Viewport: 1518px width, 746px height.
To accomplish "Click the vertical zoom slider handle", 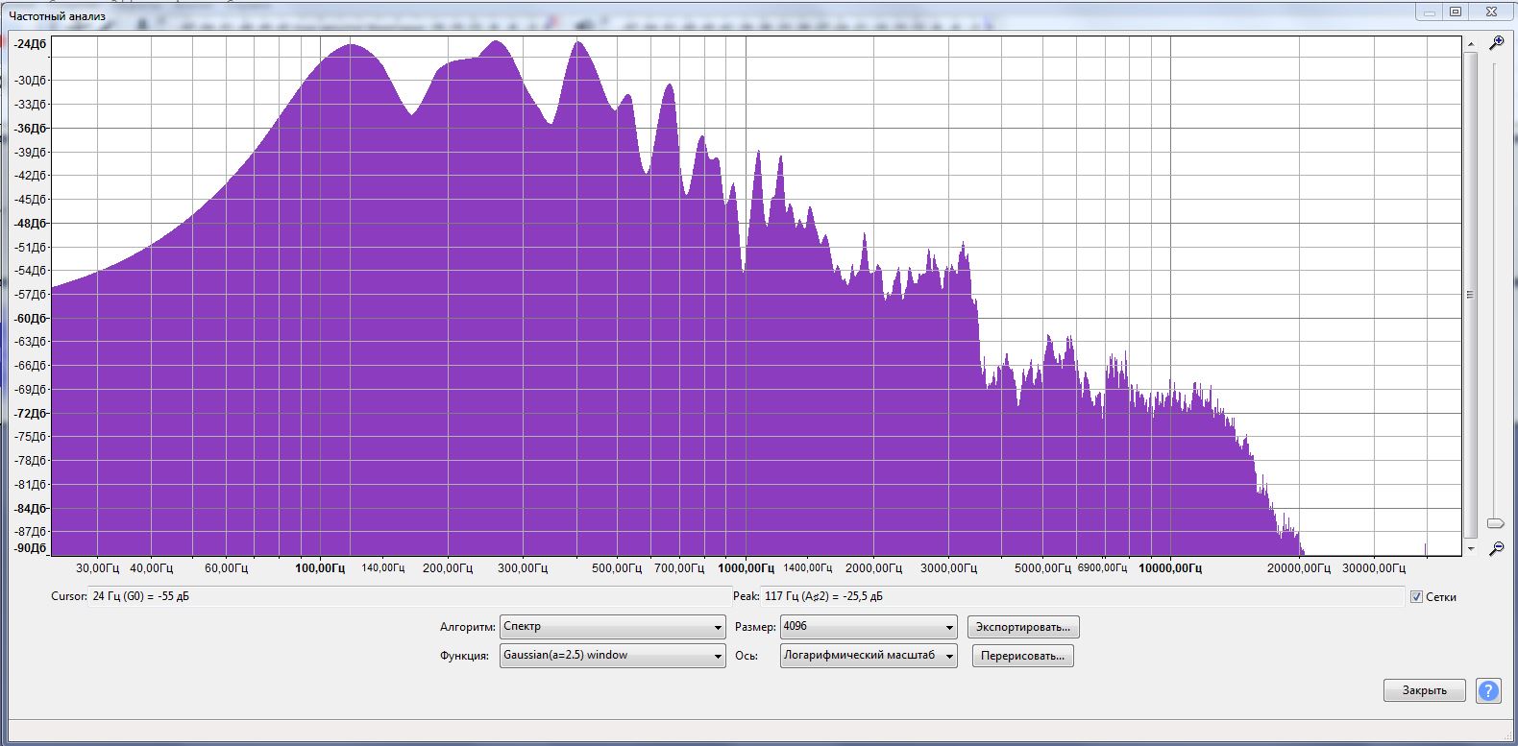I will 1495,523.
